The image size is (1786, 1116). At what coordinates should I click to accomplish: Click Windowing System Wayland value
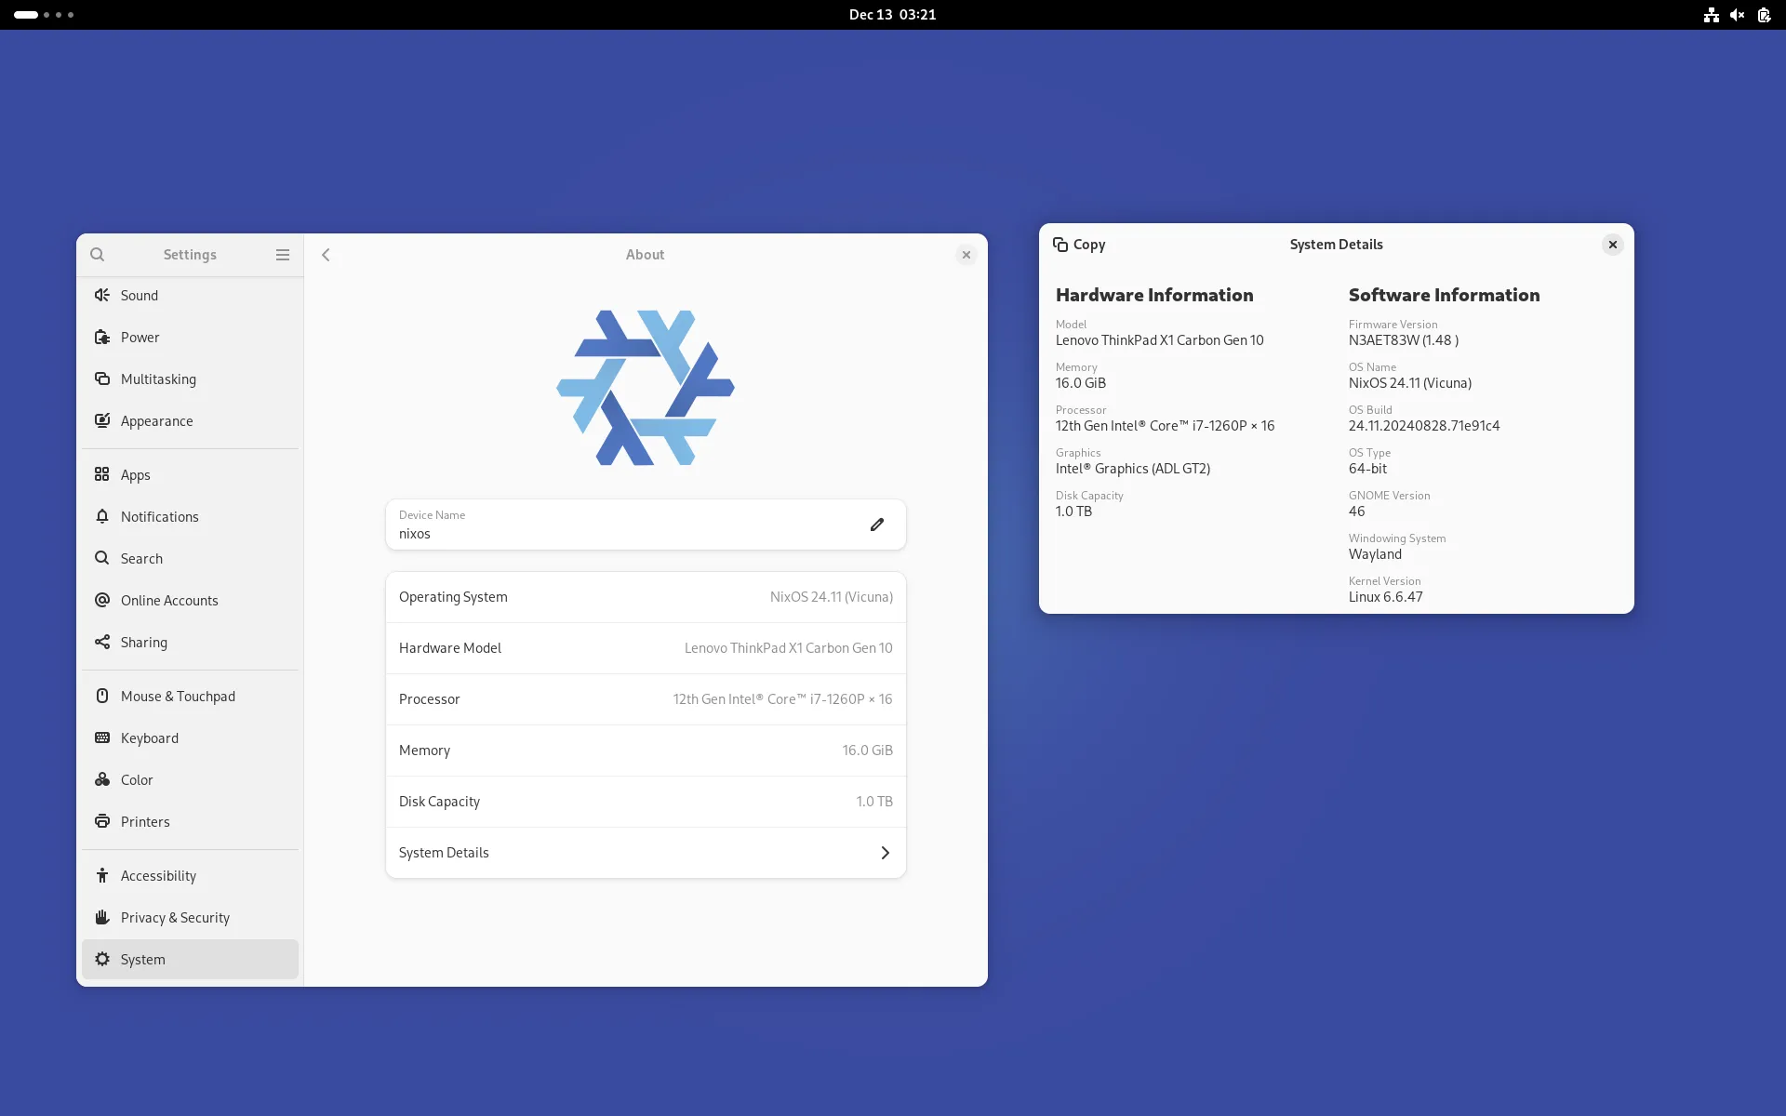[x=1375, y=554]
